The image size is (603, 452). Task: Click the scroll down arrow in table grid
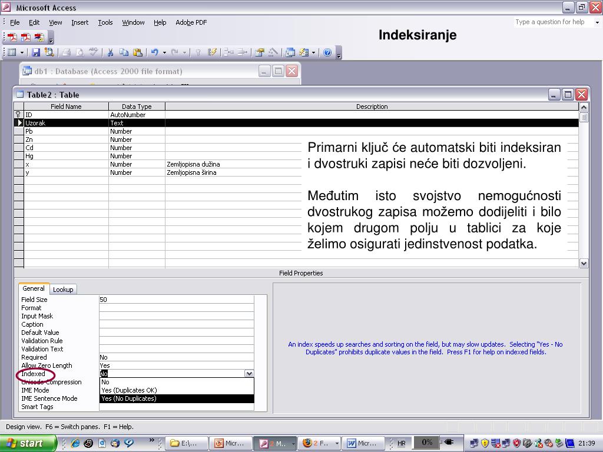(x=584, y=263)
